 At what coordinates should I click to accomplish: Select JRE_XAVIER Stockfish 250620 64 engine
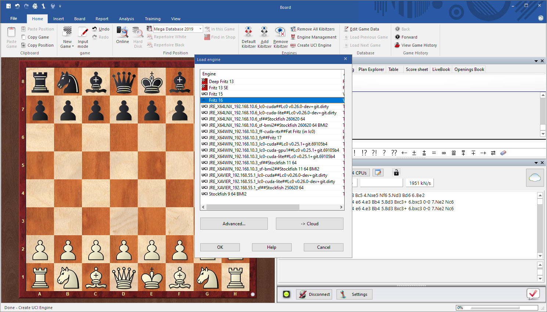(x=272, y=187)
